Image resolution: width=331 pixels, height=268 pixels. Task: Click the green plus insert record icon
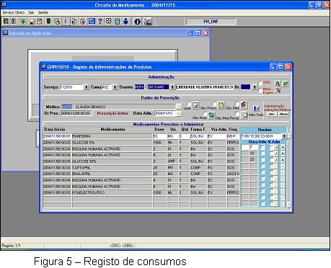pyautogui.click(x=23, y=22)
